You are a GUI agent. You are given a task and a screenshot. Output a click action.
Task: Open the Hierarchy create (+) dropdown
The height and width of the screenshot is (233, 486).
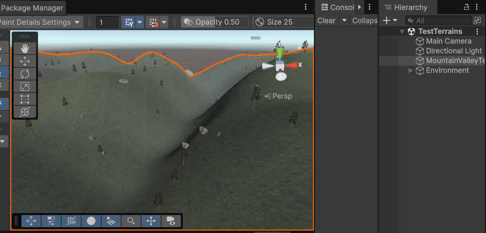point(390,20)
